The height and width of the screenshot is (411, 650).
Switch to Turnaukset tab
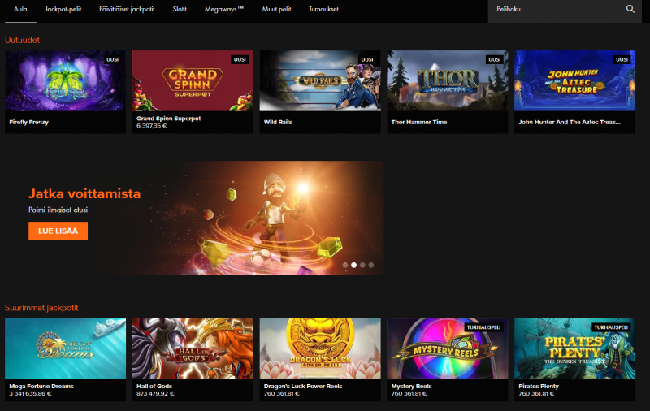click(323, 9)
